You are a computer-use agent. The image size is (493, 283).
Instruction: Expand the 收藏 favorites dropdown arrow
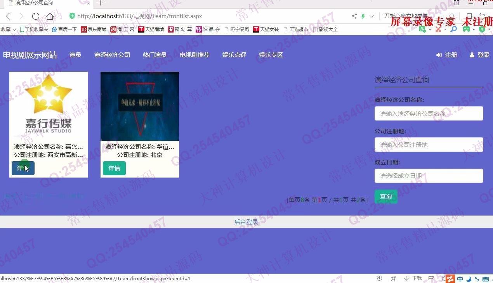click(x=15, y=29)
